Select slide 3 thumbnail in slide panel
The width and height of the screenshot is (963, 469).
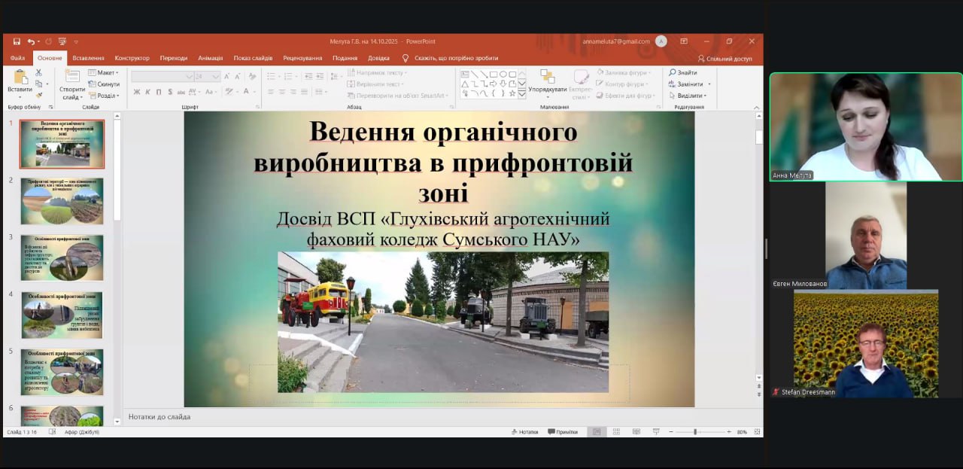[62, 257]
